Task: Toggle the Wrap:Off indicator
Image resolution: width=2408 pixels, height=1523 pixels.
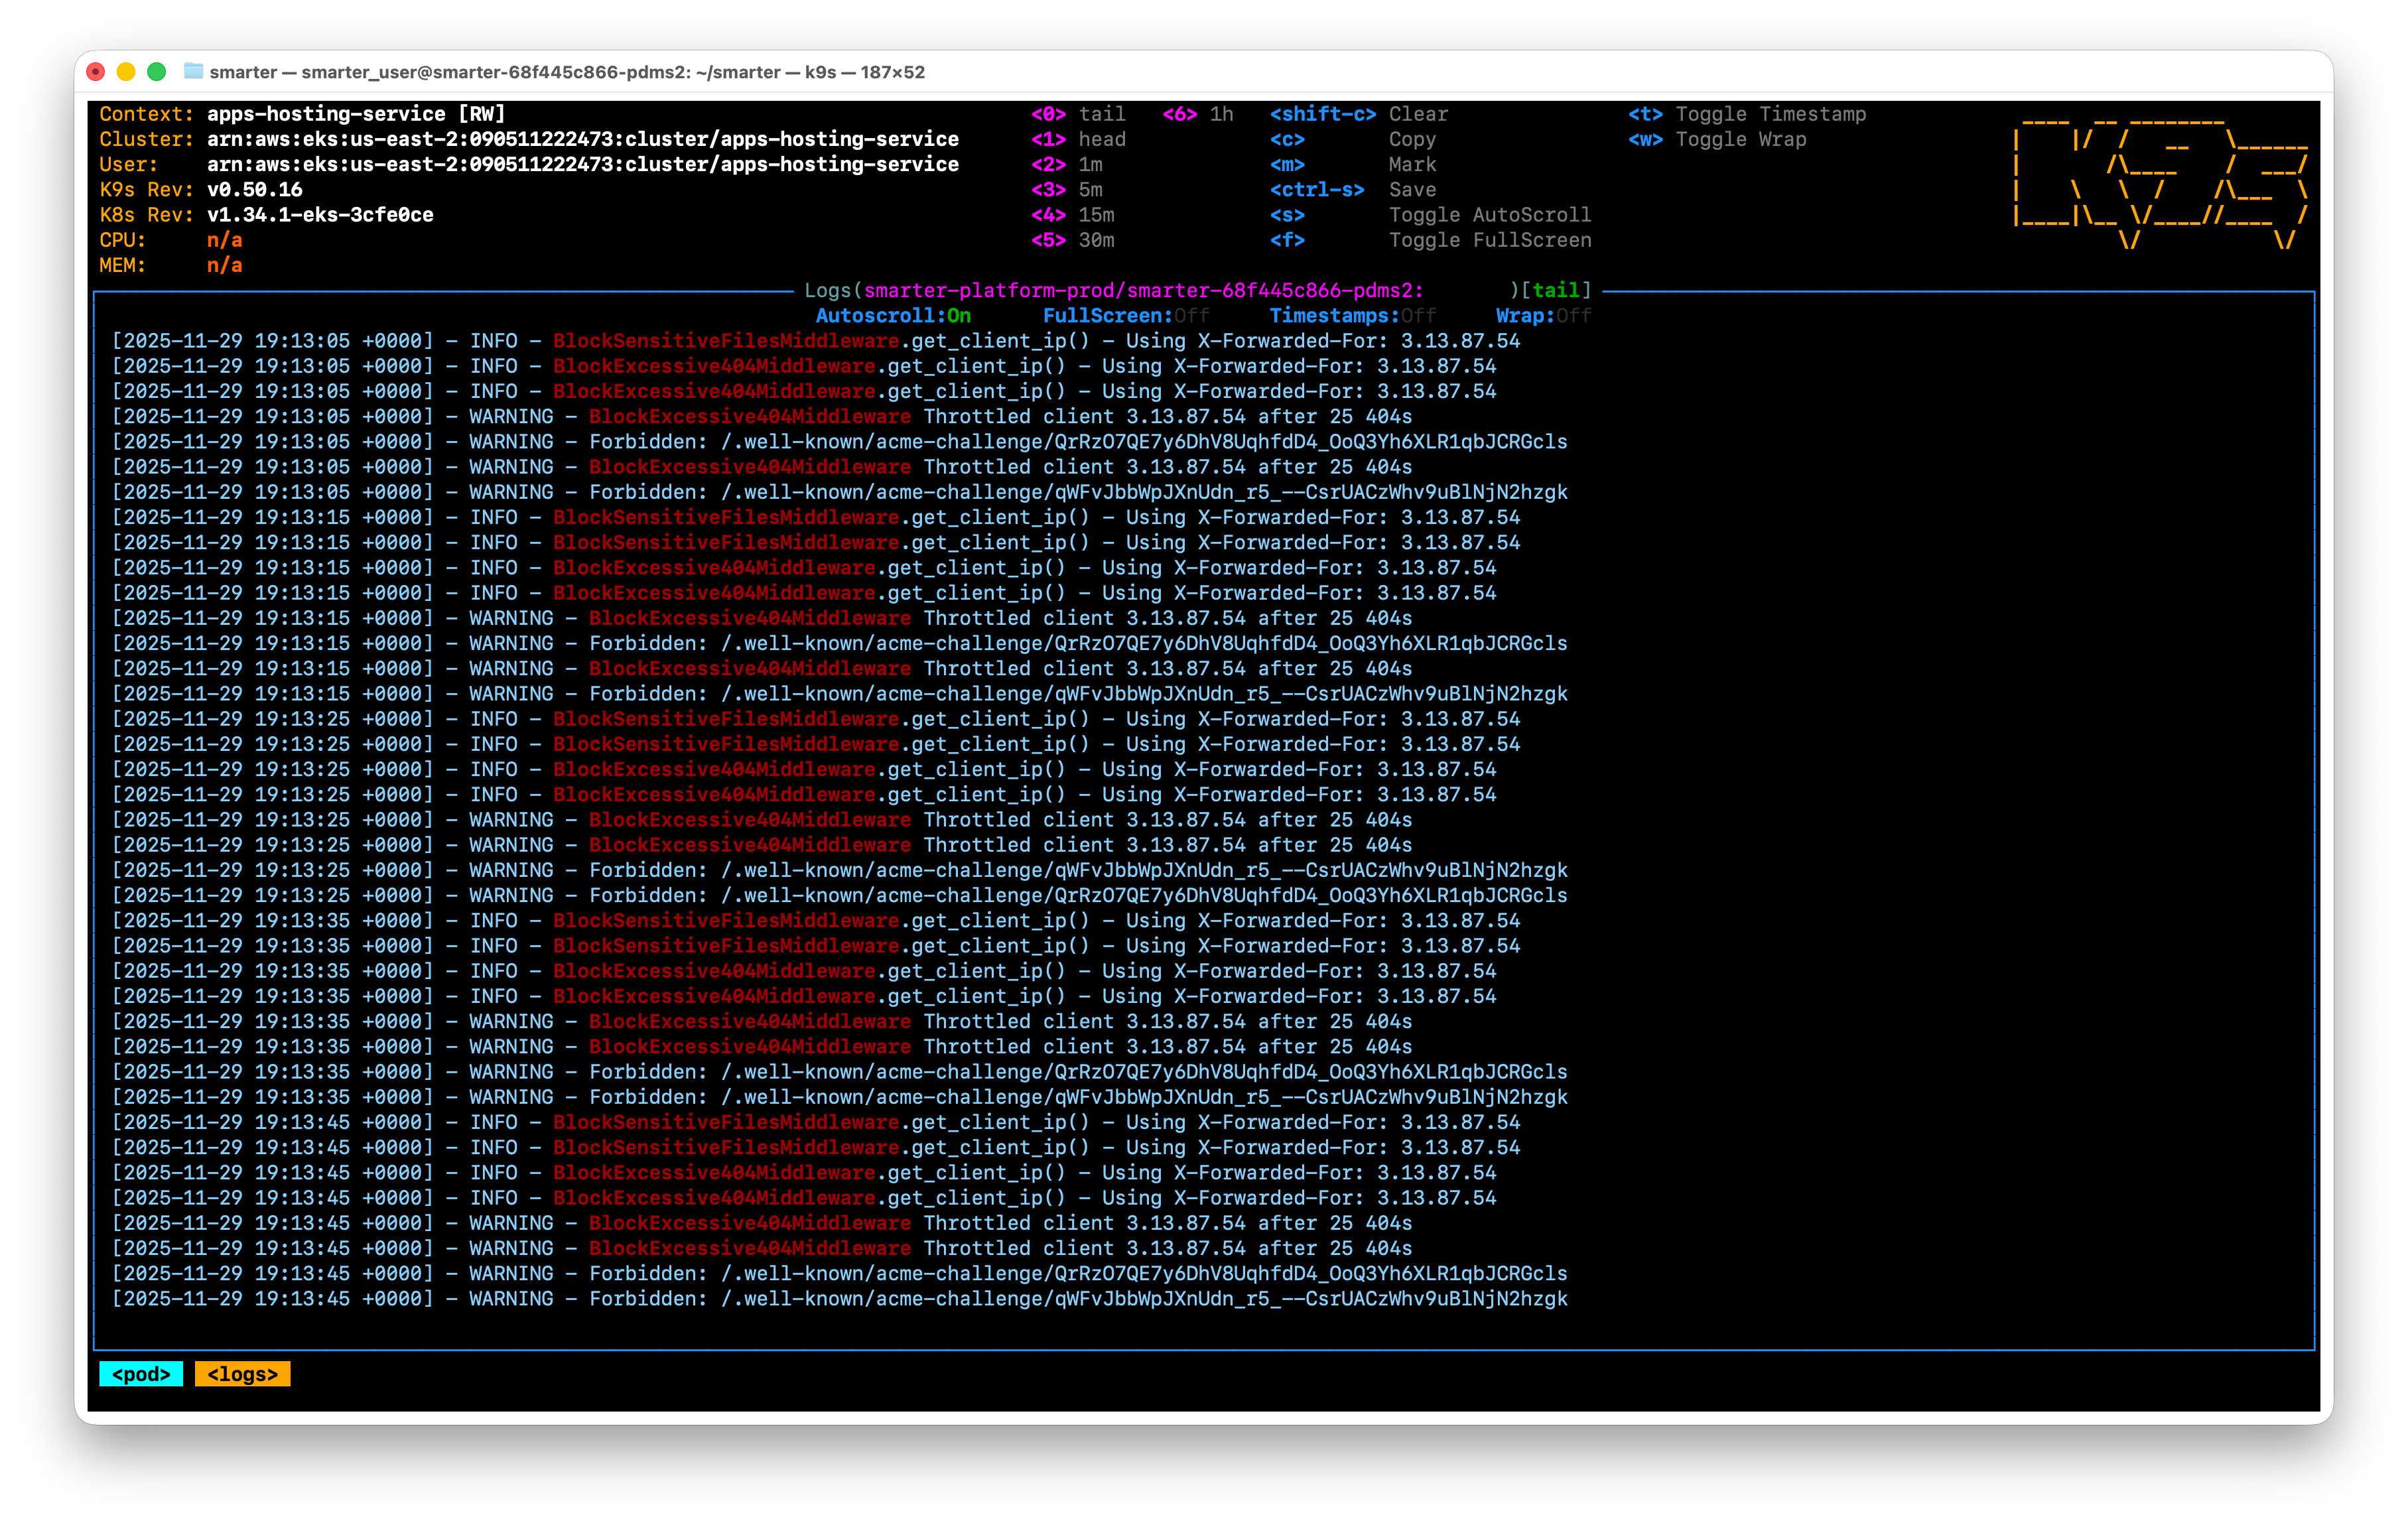Action: tap(1543, 316)
